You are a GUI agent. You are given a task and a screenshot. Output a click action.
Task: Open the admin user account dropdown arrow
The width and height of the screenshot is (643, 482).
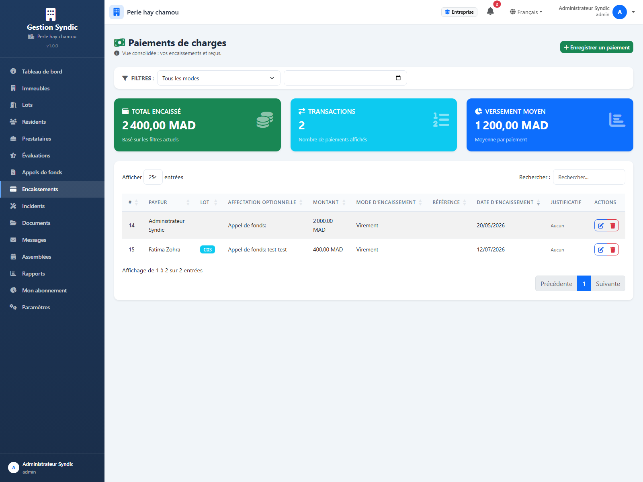point(633,12)
